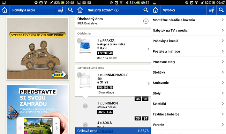The image size is (226, 134).
Task: Open the IKEA sale cardboard car banner
Action: (37, 49)
